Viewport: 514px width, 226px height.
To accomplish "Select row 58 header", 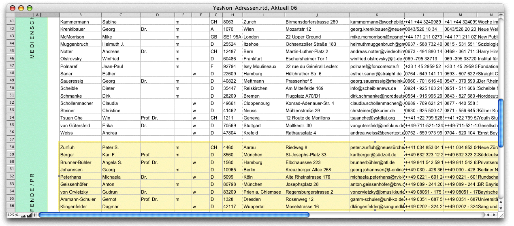I will pyautogui.click(x=11, y=147).
